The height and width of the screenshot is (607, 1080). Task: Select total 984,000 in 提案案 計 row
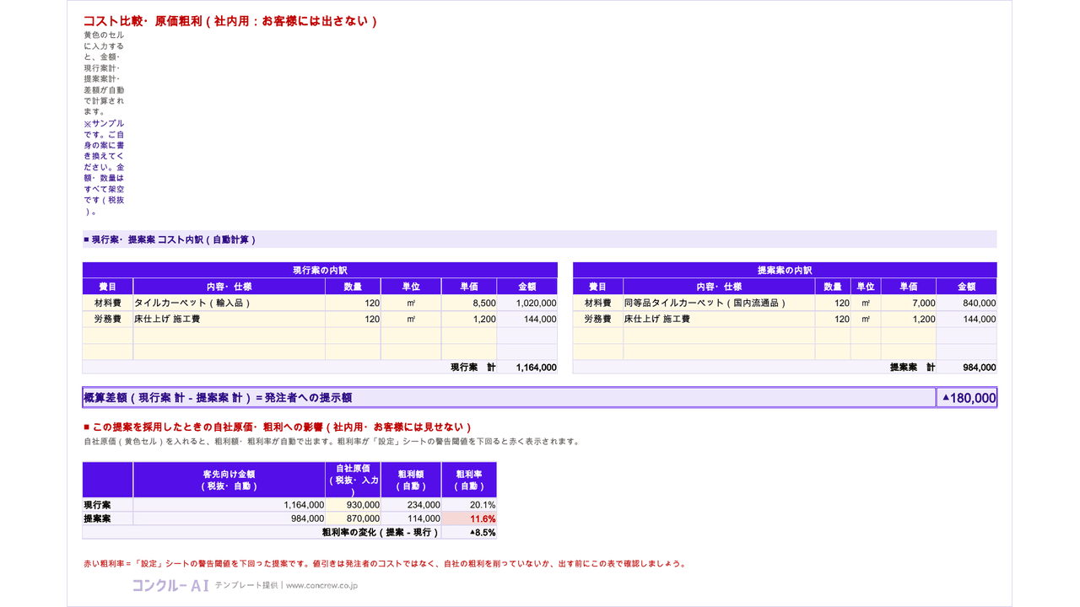click(967, 368)
